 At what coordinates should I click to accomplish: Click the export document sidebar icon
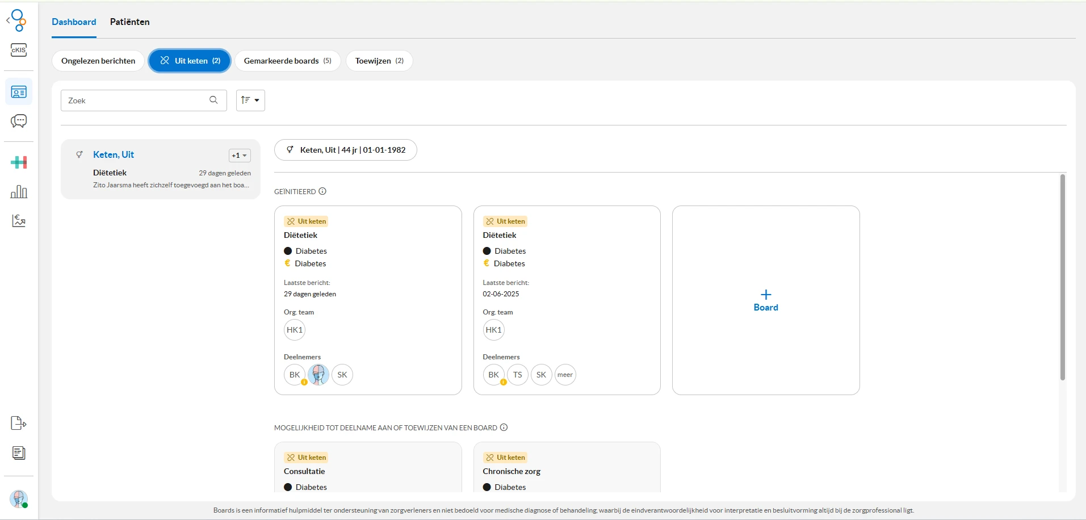19,423
